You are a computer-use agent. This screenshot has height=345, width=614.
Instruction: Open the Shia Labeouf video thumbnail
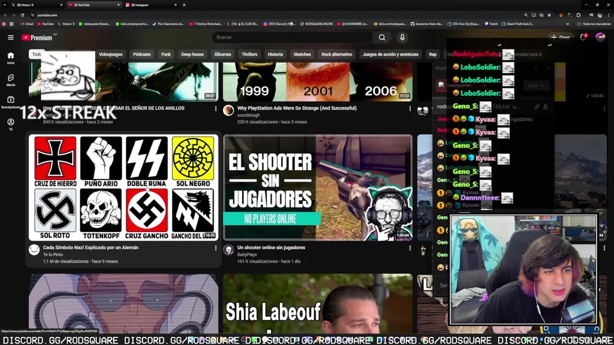[318, 303]
